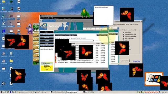
Task: Open the BonziBuddy3 desktop shortcut
Action: pos(4,54)
